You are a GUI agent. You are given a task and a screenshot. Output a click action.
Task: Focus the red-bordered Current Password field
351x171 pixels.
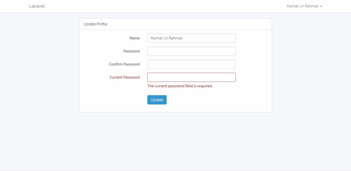pyautogui.click(x=191, y=77)
